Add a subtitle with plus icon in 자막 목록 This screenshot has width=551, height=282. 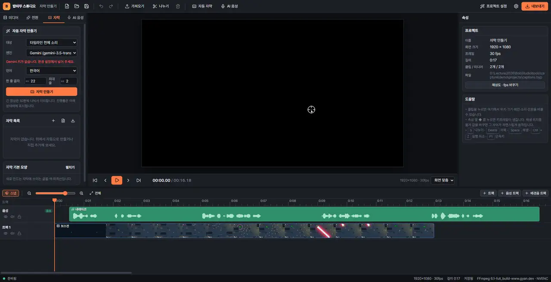pos(53,121)
